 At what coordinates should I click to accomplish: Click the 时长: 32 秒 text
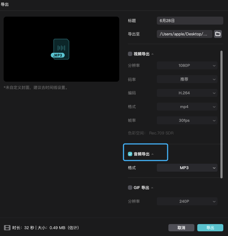[x=23, y=228]
